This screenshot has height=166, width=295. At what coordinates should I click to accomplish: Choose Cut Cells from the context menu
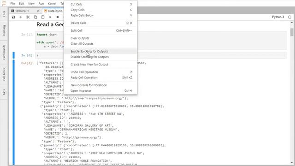(x=100, y=4)
